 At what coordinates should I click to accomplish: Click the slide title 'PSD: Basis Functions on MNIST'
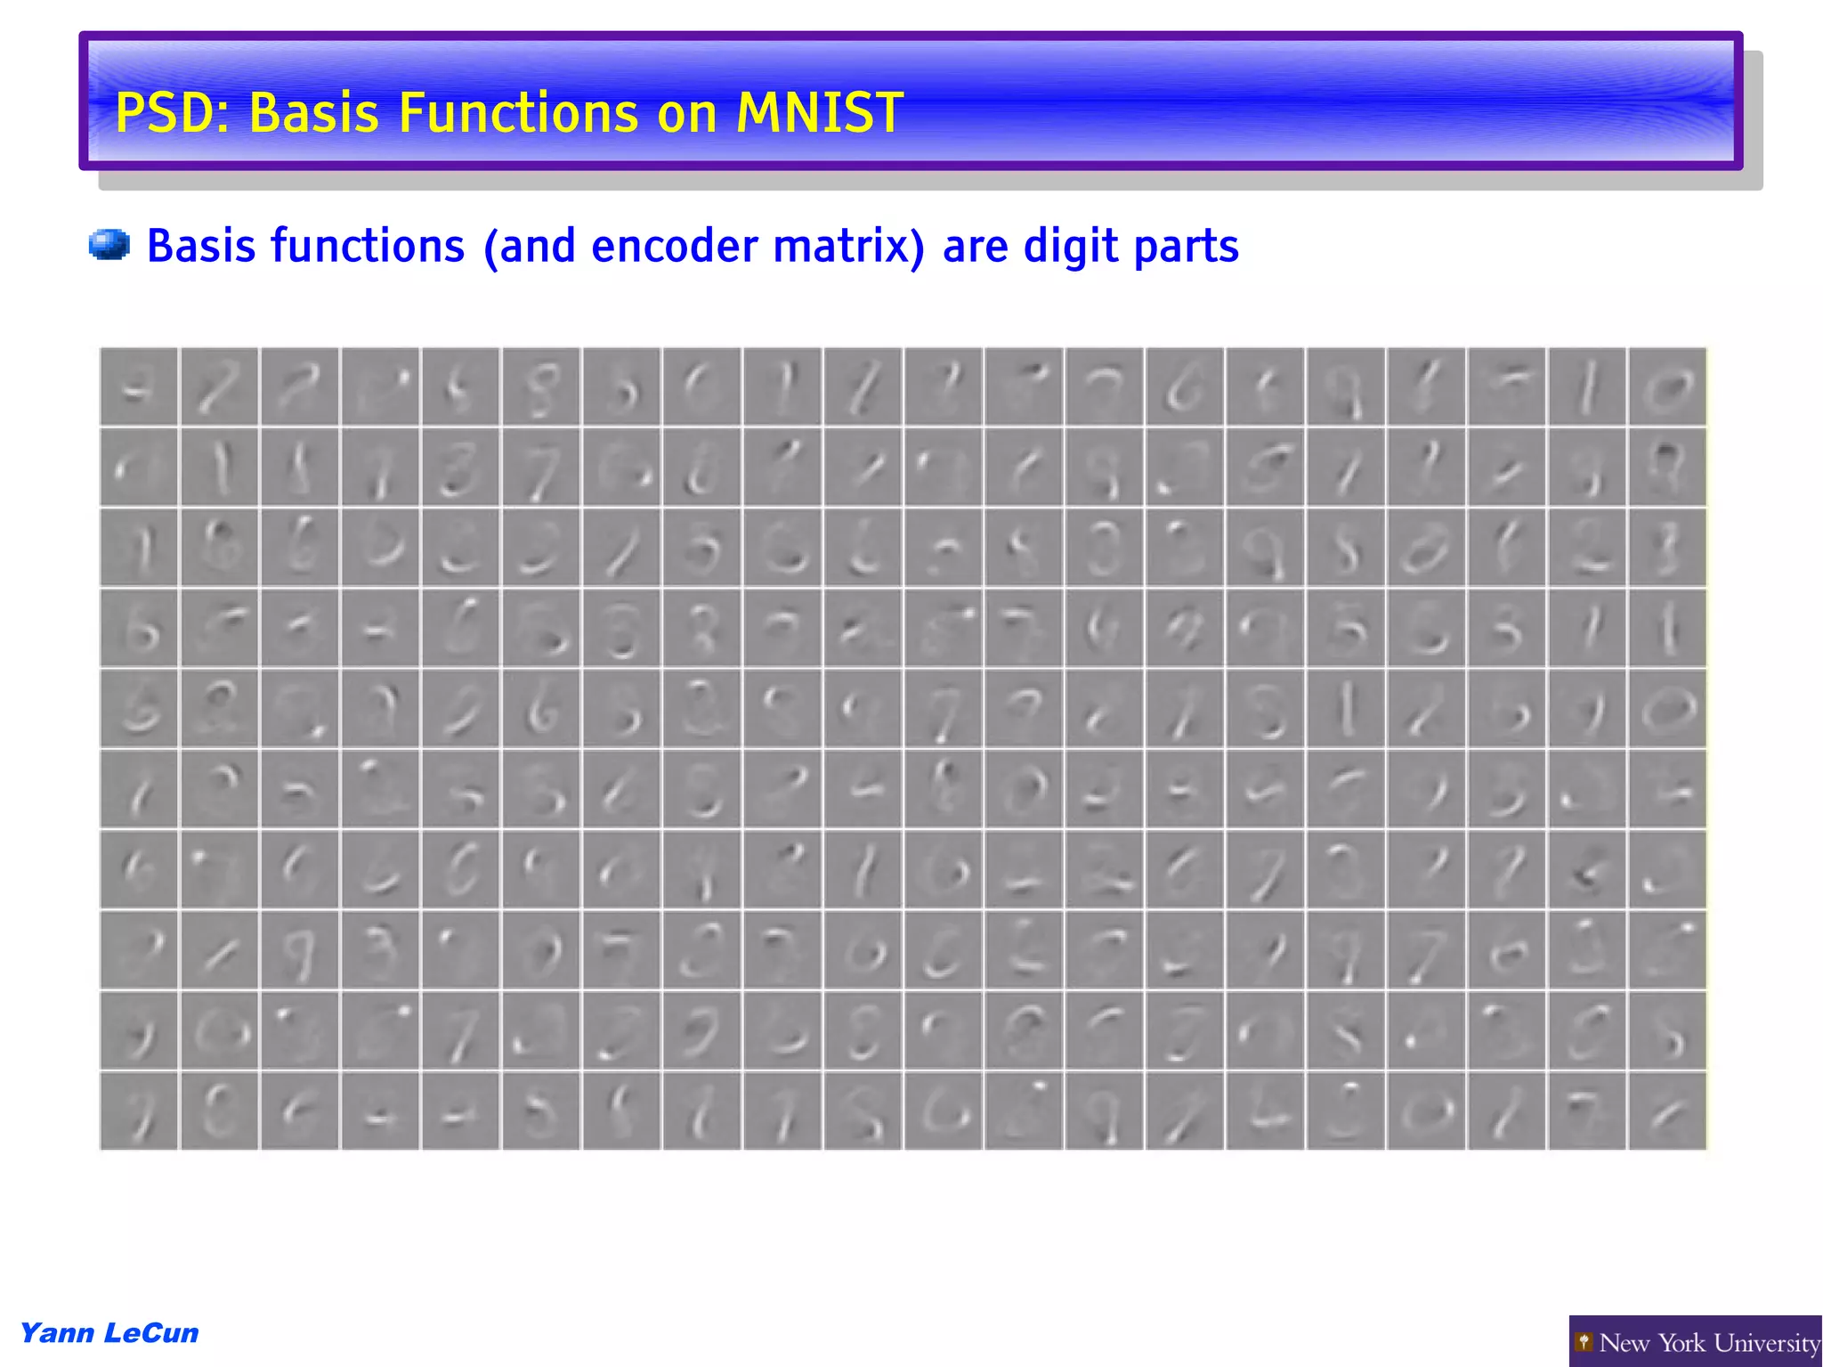coord(509,113)
